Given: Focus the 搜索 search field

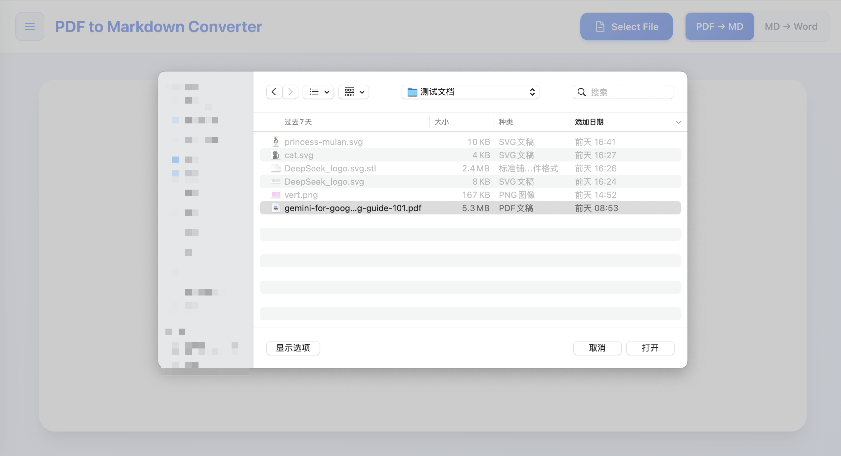Looking at the screenshot, I should point(623,92).
